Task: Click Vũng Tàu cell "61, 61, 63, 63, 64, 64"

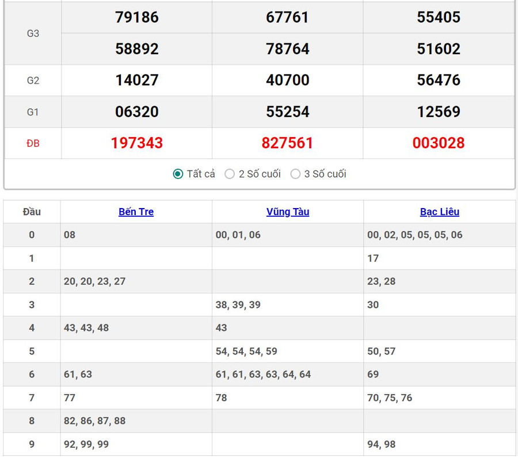Action: point(263,374)
